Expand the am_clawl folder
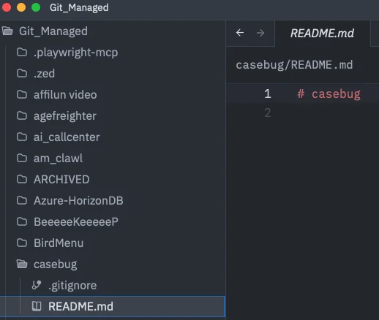The height and width of the screenshot is (320, 379). (113, 158)
